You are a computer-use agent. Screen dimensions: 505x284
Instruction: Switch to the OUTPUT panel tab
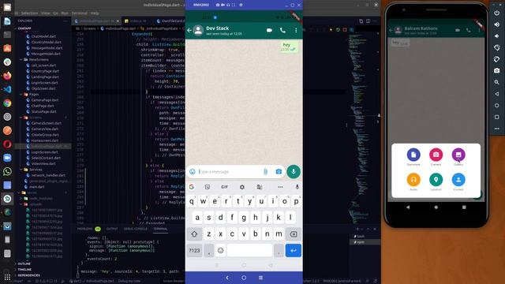pos(112,229)
